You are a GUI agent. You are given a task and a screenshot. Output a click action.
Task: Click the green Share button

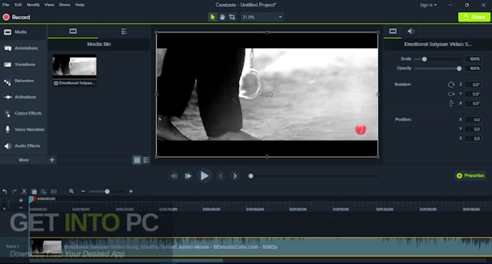(x=474, y=17)
